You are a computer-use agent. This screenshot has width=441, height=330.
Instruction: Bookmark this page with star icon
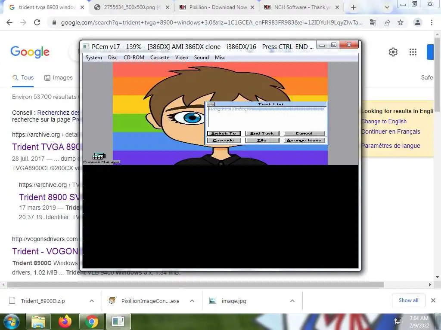point(401,22)
